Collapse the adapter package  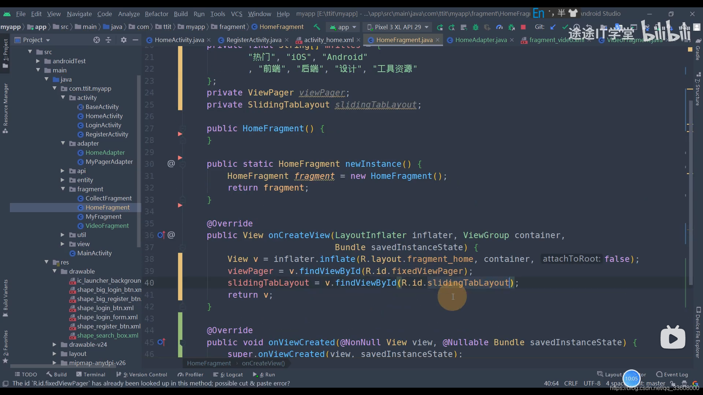(63, 143)
